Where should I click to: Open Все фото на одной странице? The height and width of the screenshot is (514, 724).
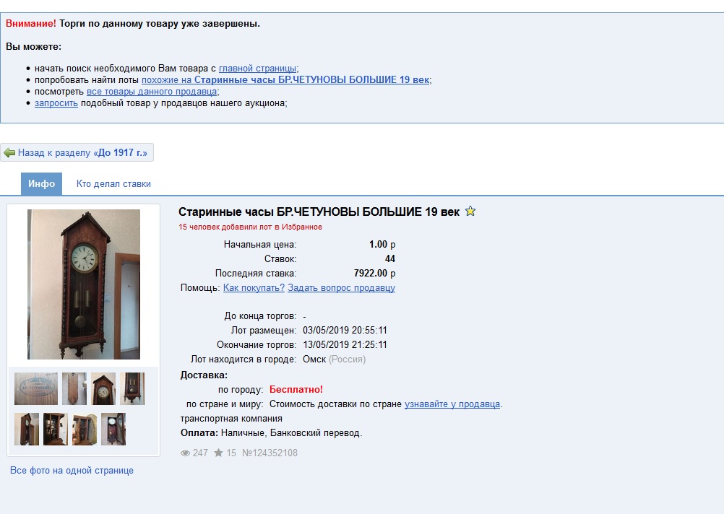72,471
